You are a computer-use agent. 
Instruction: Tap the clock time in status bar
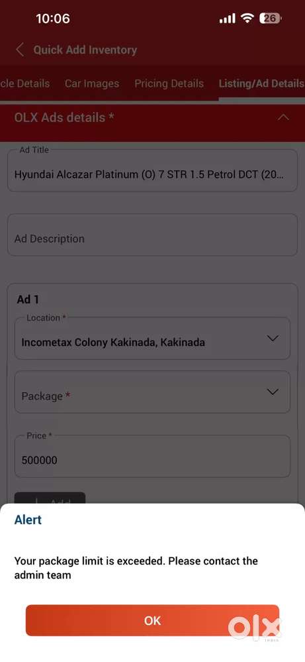point(53,19)
